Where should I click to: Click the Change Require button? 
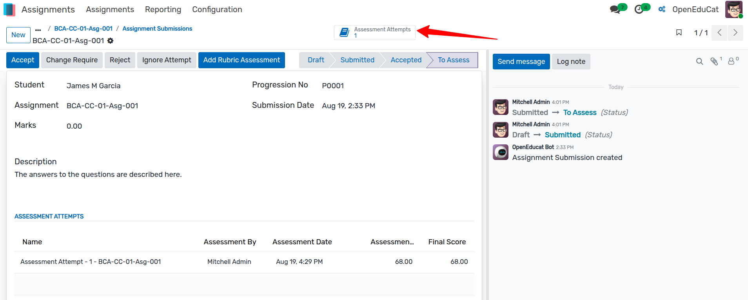(x=72, y=60)
